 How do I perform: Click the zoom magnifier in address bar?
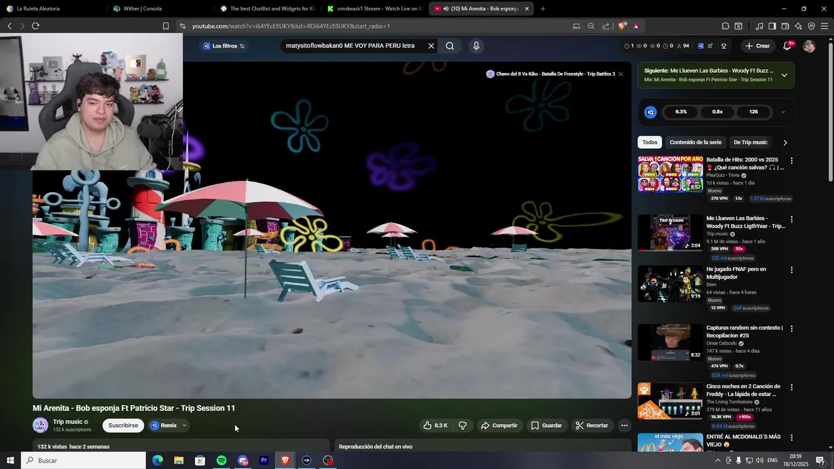(x=591, y=26)
